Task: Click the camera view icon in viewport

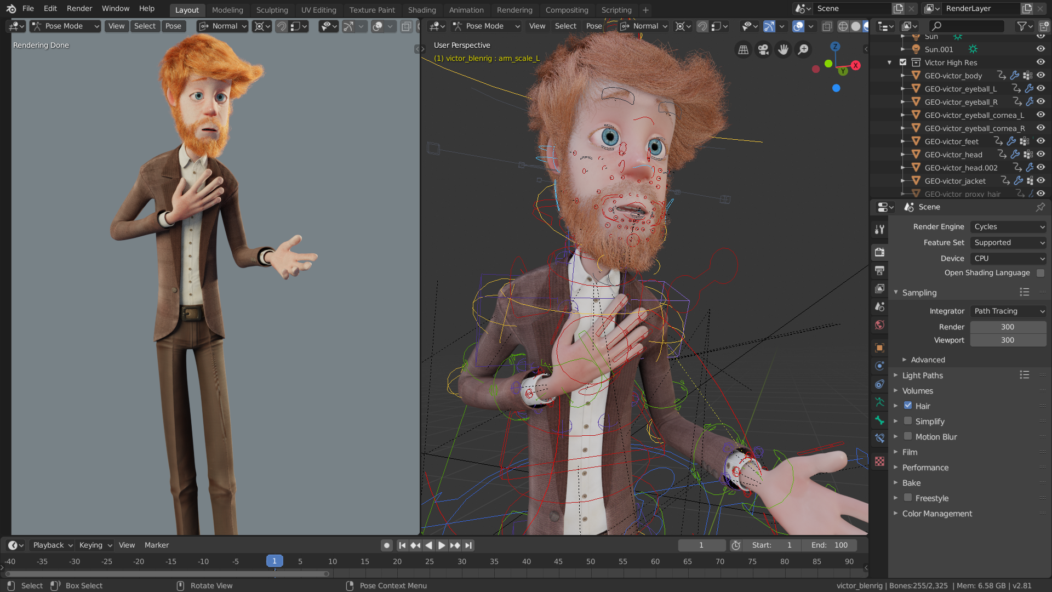Action: tap(763, 50)
